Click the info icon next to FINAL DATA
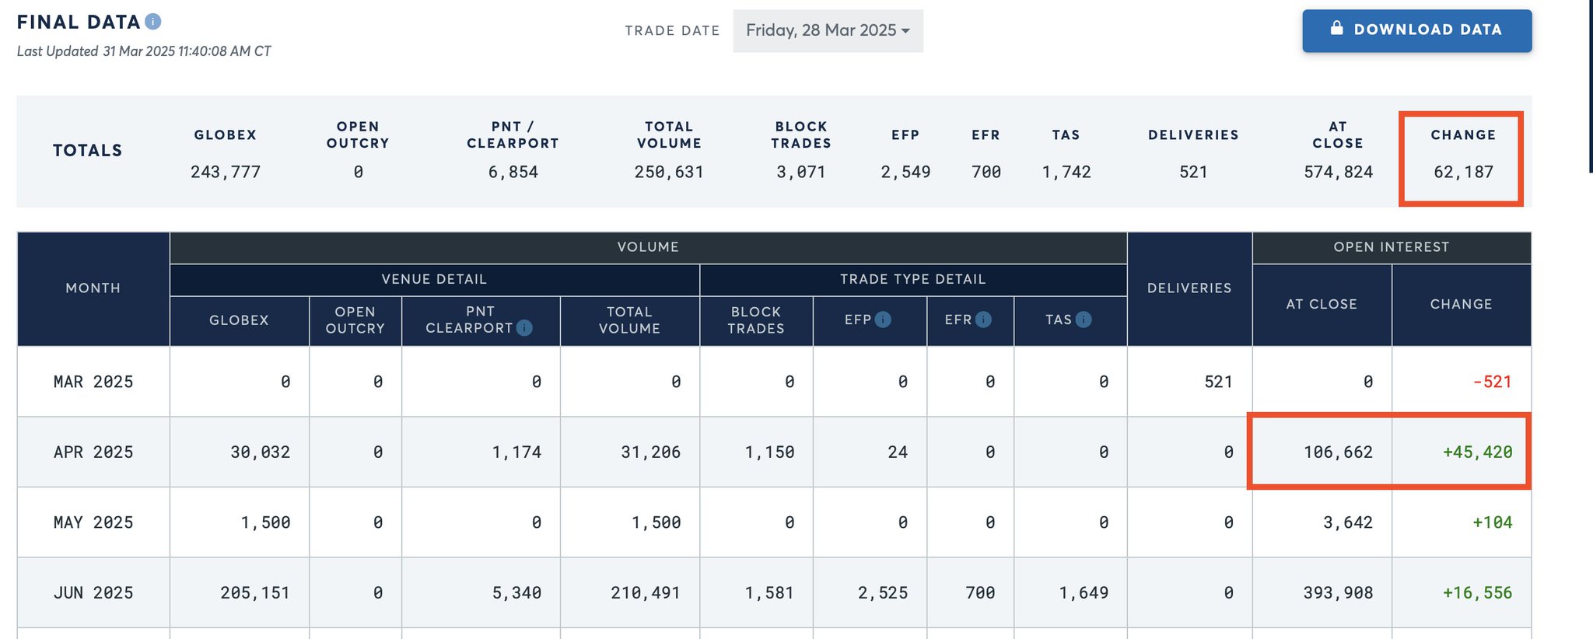This screenshot has height=639, width=1593. (x=153, y=22)
